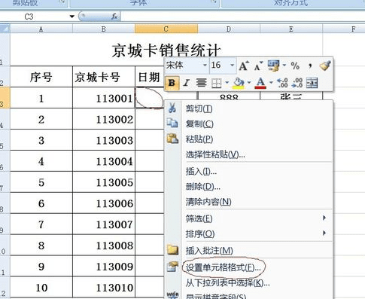Click the Increase Decimal icon
The width and height of the screenshot is (365, 299).
coord(282,83)
